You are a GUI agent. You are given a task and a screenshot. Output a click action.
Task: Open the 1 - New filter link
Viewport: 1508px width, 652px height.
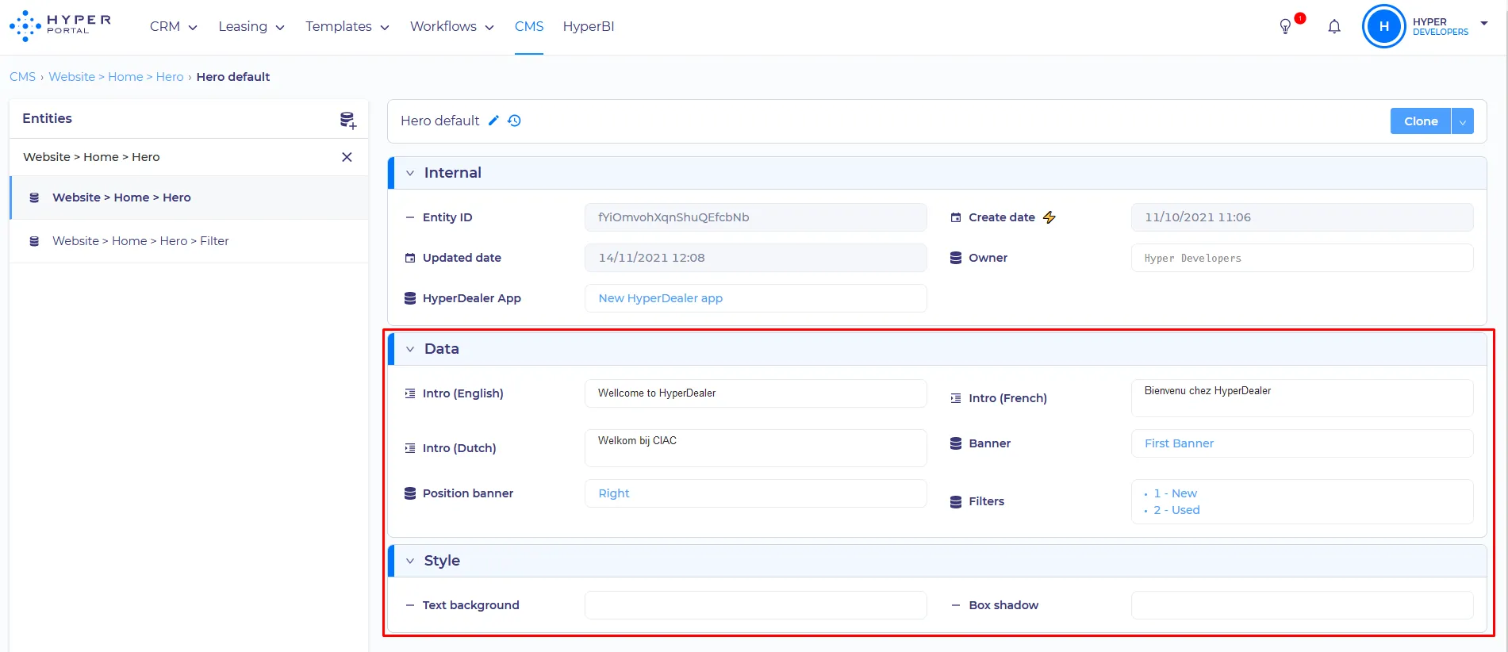coord(1176,493)
